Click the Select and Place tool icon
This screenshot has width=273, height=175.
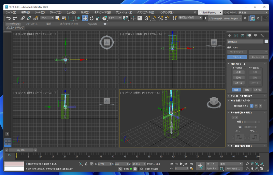[104, 18]
